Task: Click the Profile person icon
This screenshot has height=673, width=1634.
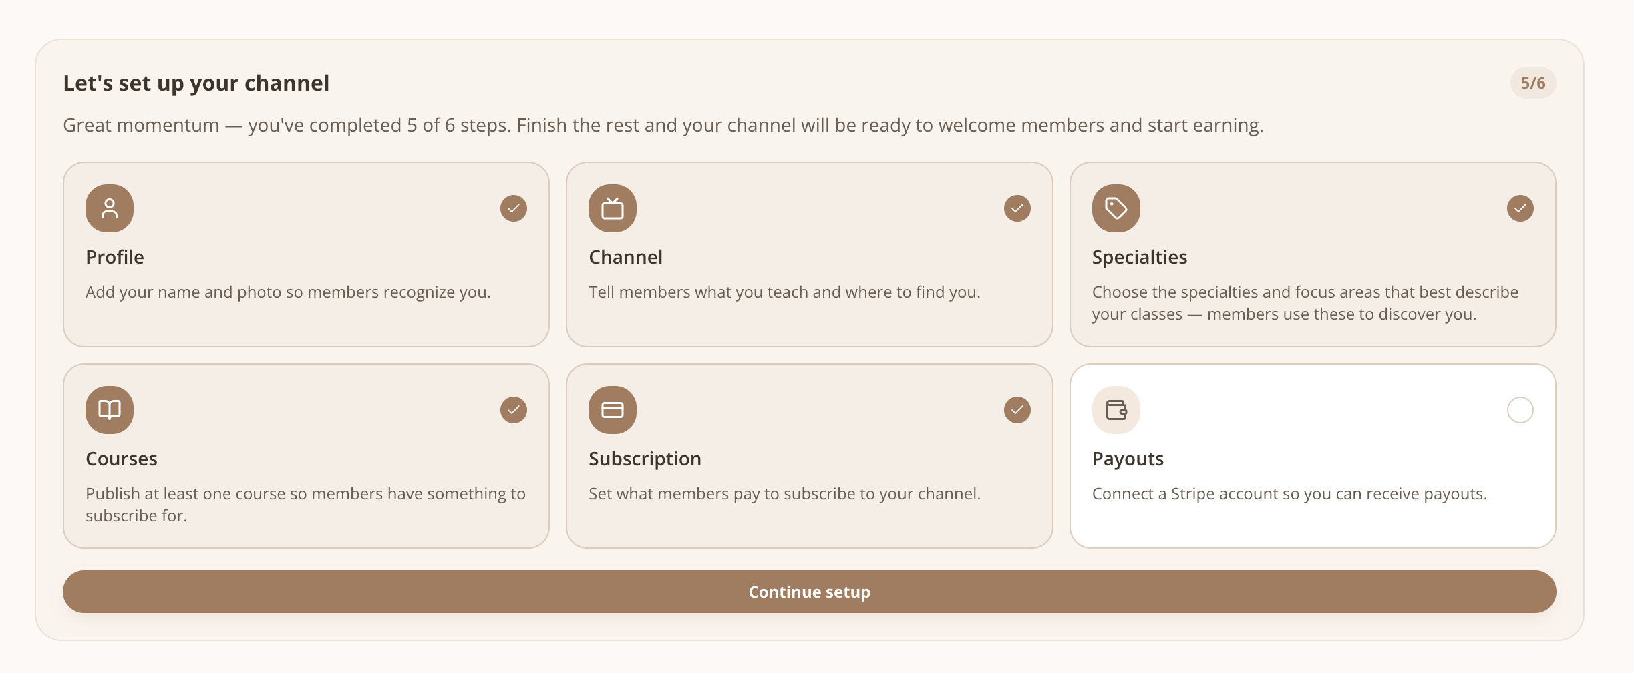Action: tap(110, 208)
